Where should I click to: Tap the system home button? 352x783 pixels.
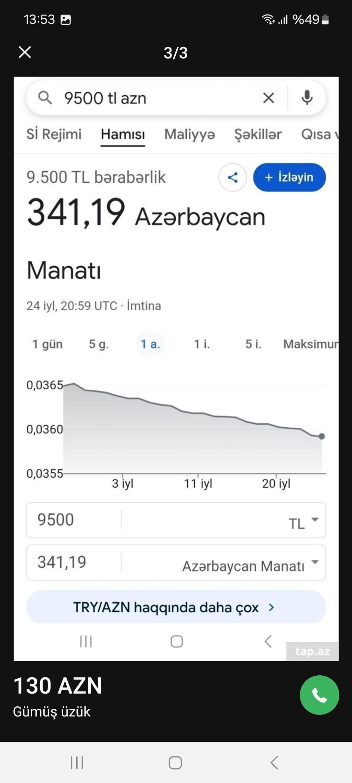[175, 763]
